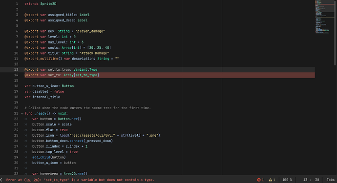
Task: Click the '[20, 25, 40]' costs array
Action: point(99,48)
